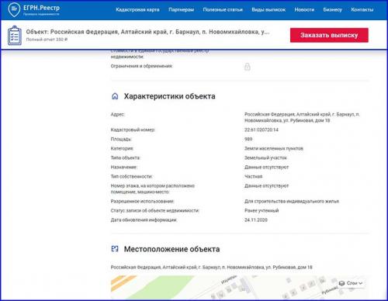Open the Новости page
This screenshot has height=301, width=388.
tap(304, 10)
